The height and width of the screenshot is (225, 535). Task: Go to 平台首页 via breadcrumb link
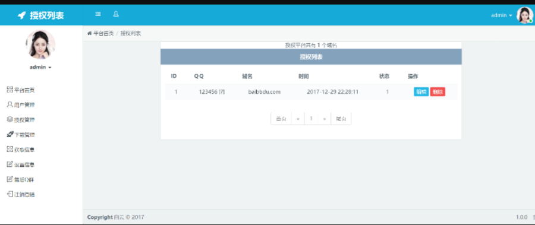click(103, 33)
